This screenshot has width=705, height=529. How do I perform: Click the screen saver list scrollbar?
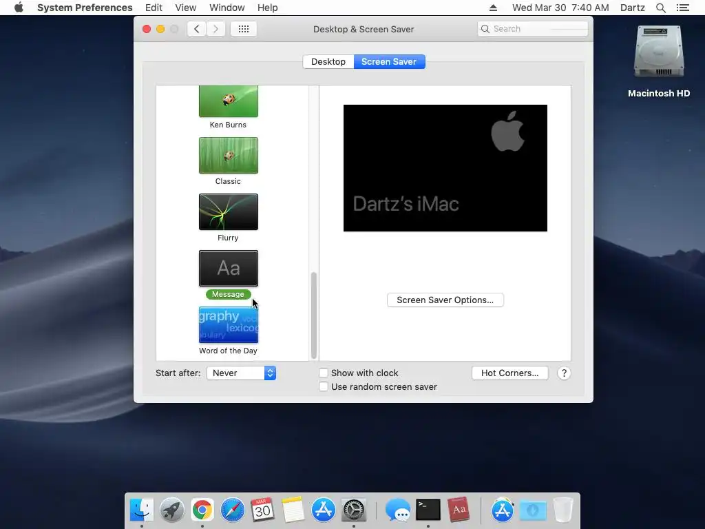coord(314,315)
